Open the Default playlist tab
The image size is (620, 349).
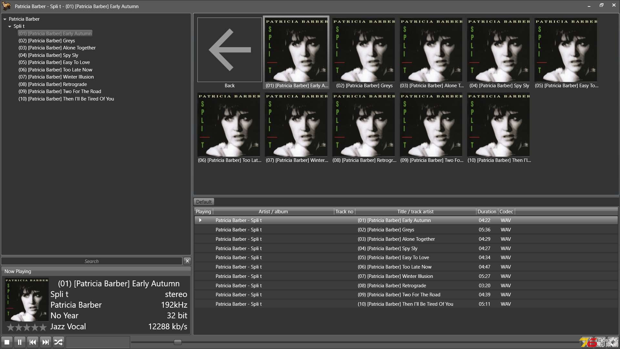tap(204, 202)
